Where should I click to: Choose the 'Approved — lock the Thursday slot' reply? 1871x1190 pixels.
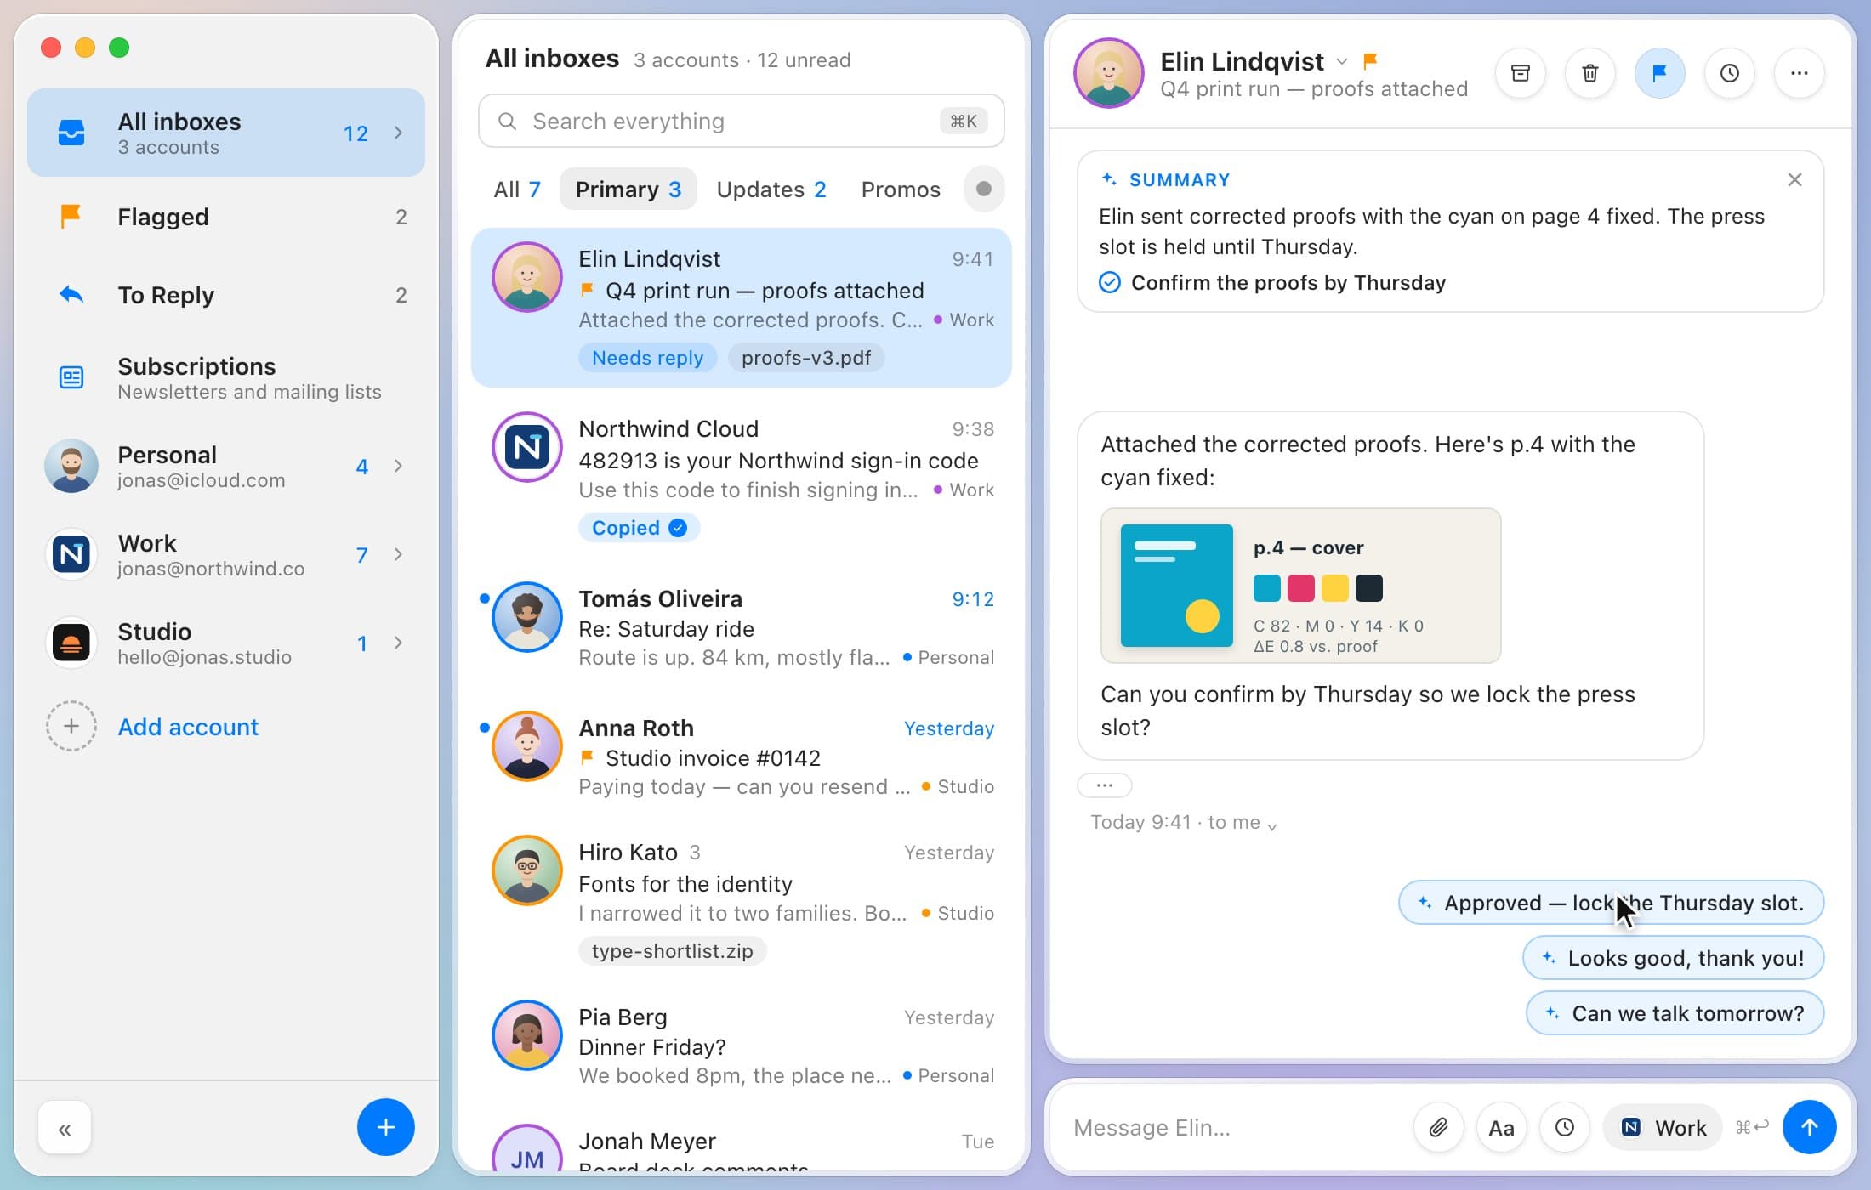[x=1611, y=903]
